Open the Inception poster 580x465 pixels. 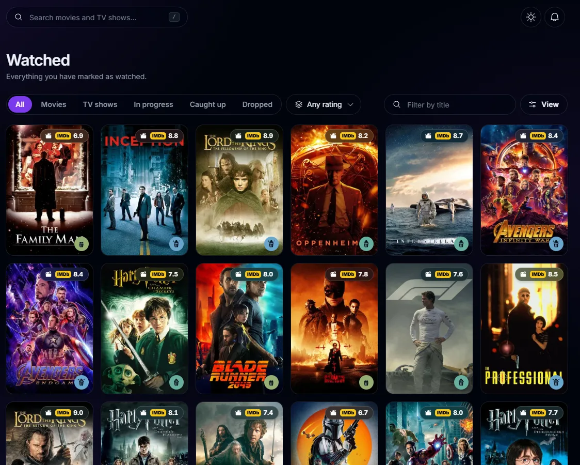point(144,190)
